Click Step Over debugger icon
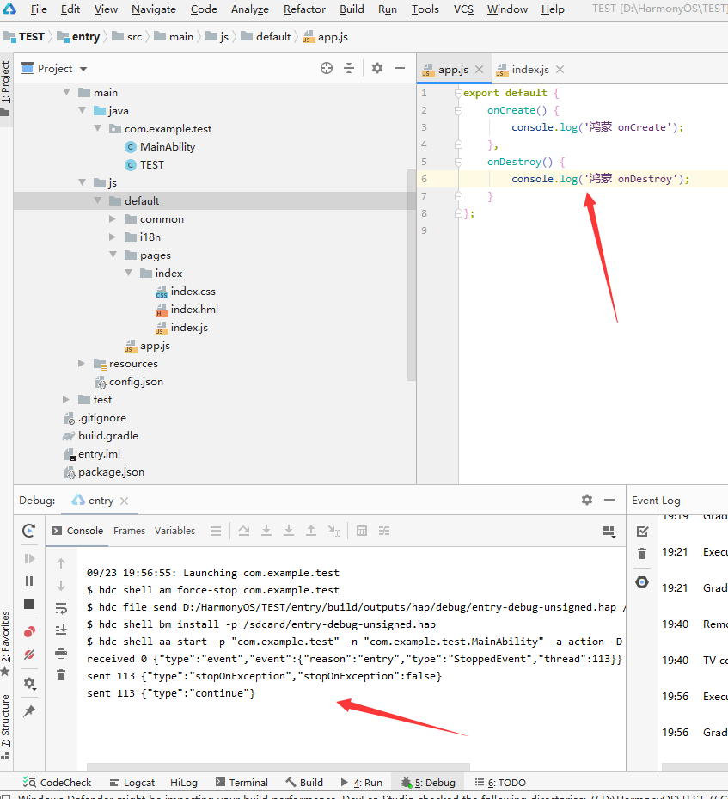The height and width of the screenshot is (799, 728). [244, 531]
